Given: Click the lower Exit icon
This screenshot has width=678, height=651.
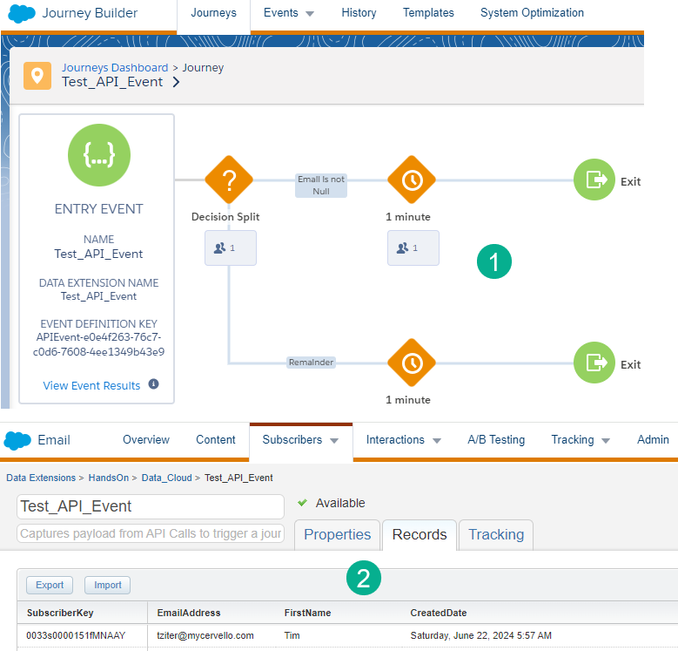Looking at the screenshot, I should coord(594,363).
